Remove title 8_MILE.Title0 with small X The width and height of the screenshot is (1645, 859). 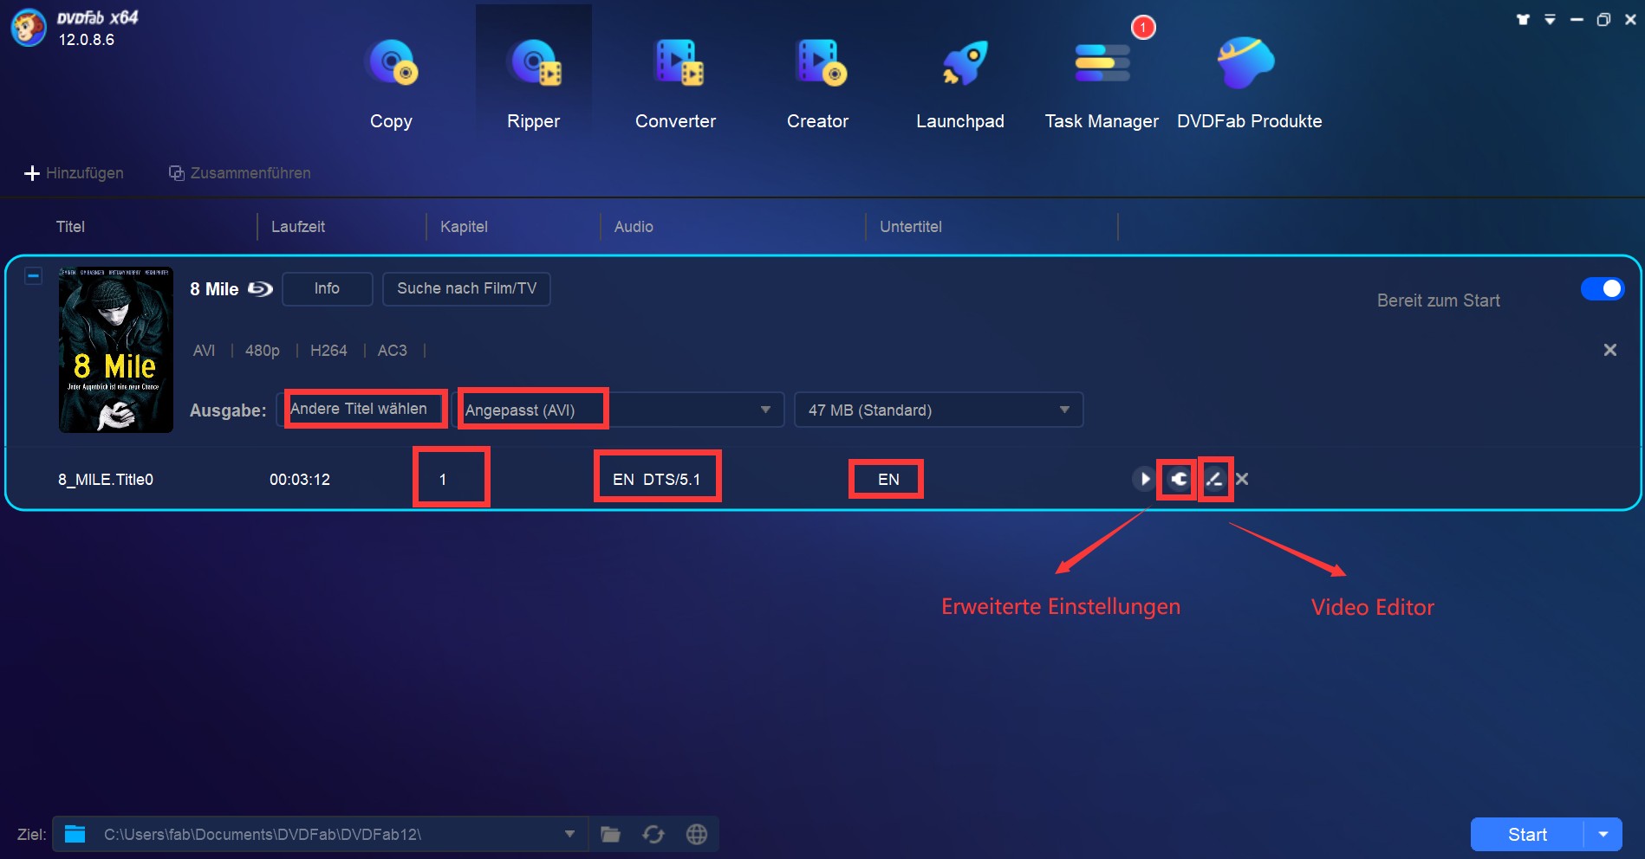1242,479
